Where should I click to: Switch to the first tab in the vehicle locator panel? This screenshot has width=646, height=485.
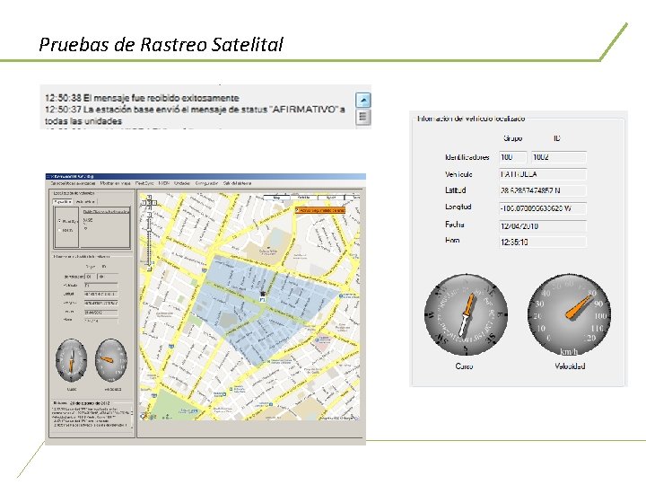(63, 202)
